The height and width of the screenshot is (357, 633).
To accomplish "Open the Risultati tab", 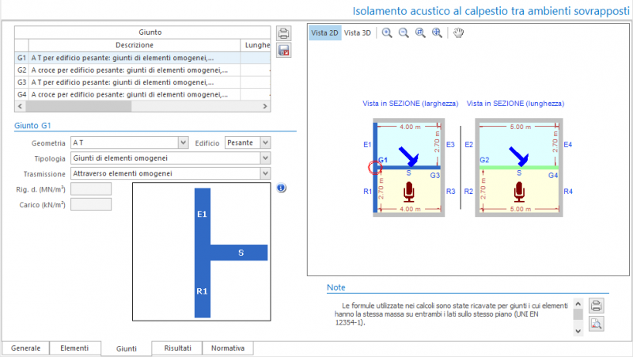I will [x=177, y=348].
